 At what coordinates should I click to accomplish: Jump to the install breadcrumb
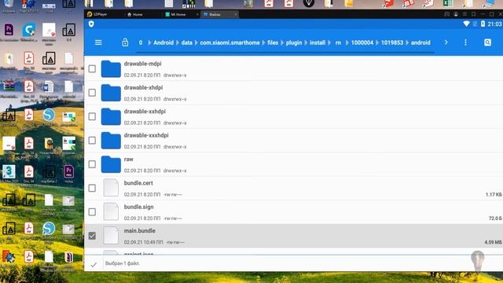tap(318, 42)
